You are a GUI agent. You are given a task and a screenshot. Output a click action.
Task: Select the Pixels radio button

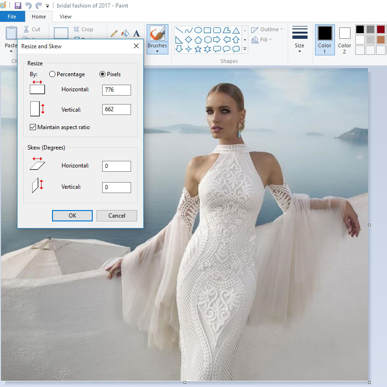coord(102,74)
